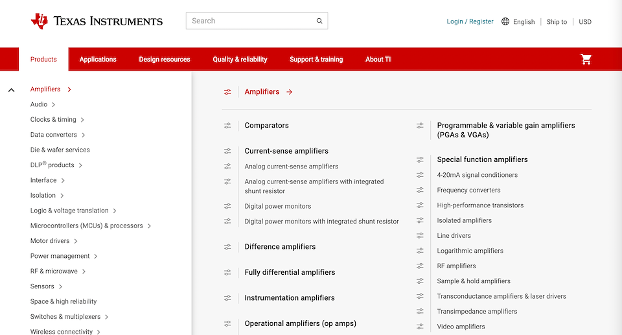Image resolution: width=622 pixels, height=335 pixels.
Task: Collapse the menu with the up chevron
Action: point(11,90)
